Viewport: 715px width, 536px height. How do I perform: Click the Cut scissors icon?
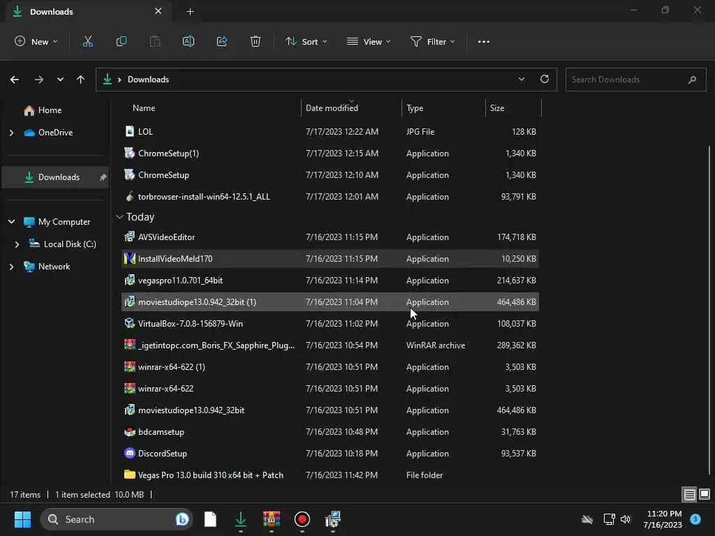point(87,41)
